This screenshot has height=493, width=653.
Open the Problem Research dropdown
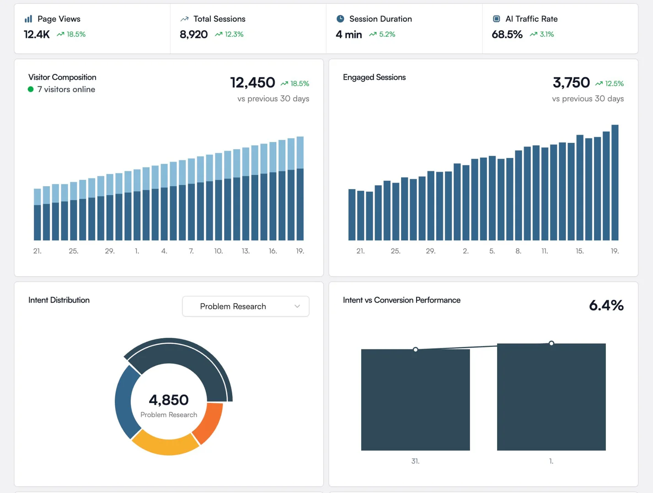(246, 306)
